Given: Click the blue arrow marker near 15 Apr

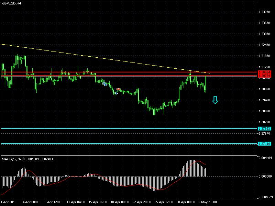Looking at the screenshot, I should (x=104, y=83).
